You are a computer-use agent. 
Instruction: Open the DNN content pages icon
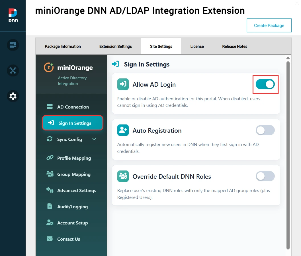pyautogui.click(x=13, y=45)
